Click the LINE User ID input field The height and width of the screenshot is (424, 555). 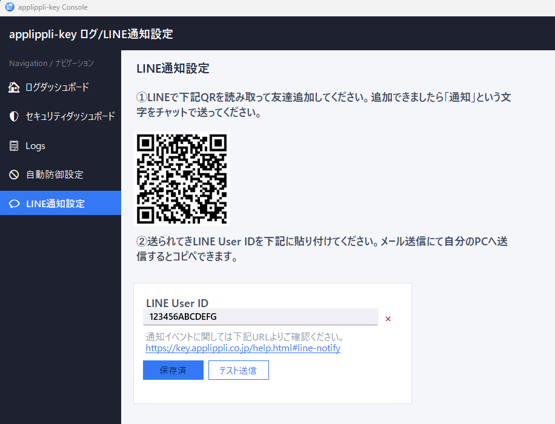pyautogui.click(x=261, y=317)
